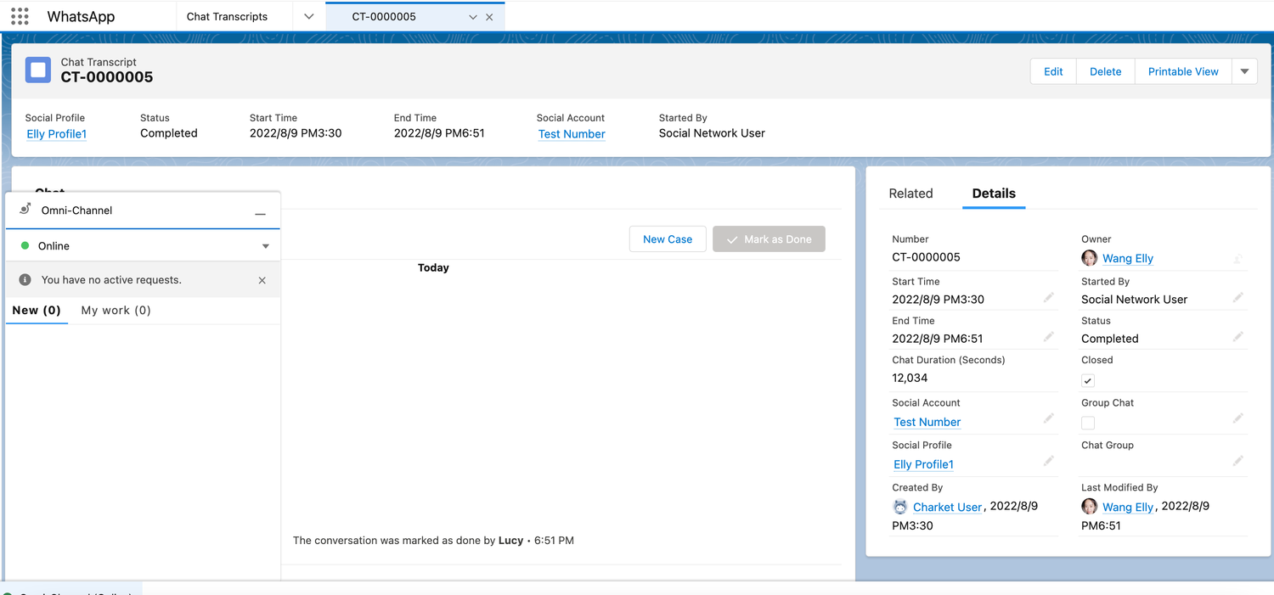Edit the Status field pencil

click(x=1238, y=336)
